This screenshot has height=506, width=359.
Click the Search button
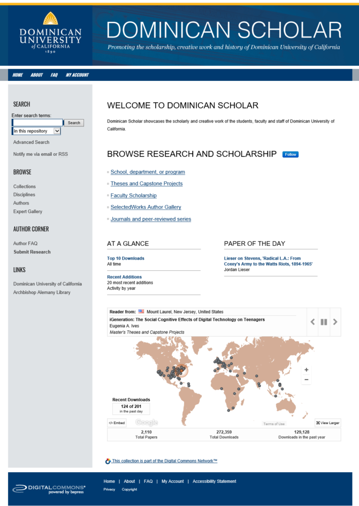pos(74,122)
